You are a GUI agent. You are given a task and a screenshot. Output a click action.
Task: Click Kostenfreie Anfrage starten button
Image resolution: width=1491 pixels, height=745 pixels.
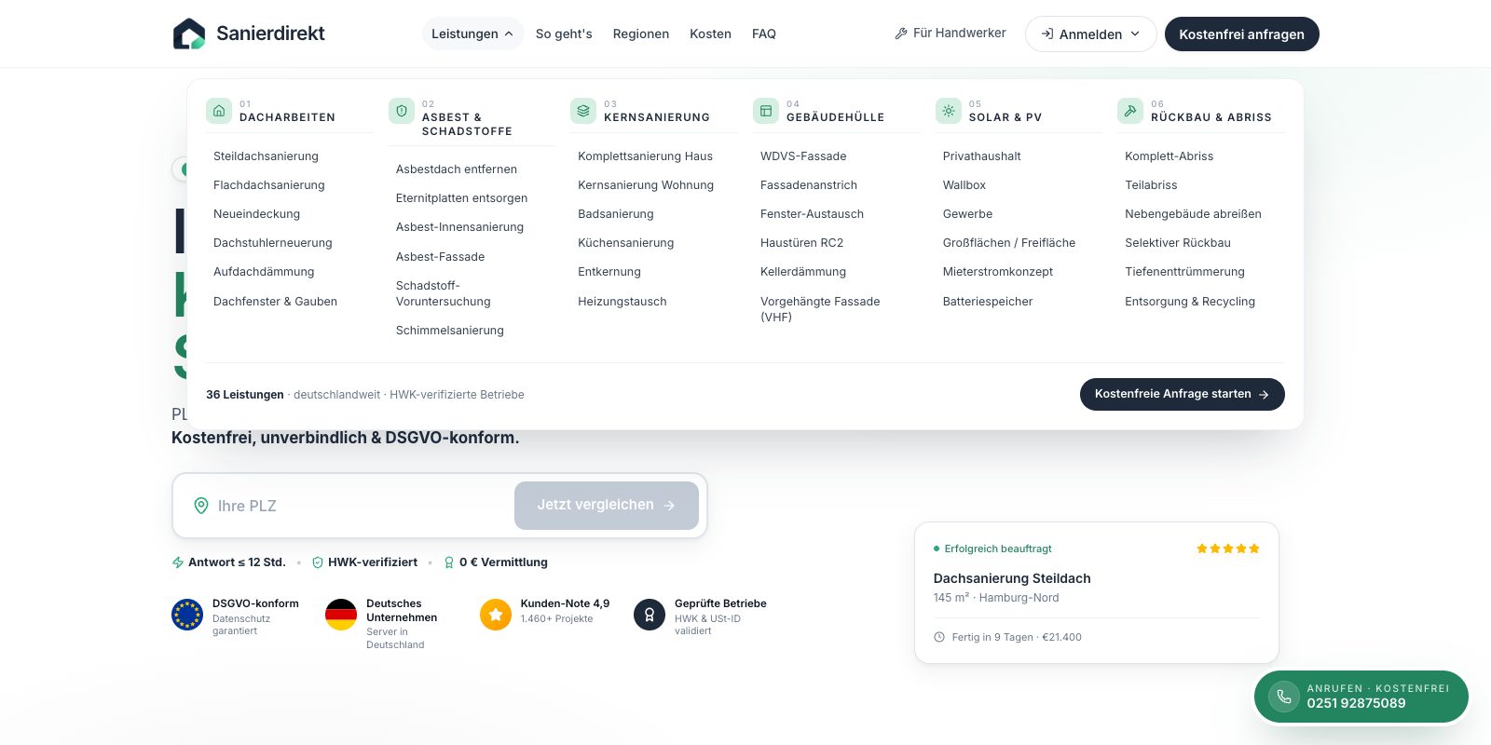pos(1183,394)
